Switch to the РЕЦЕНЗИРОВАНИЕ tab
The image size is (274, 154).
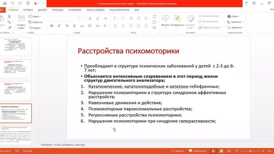[119, 10]
